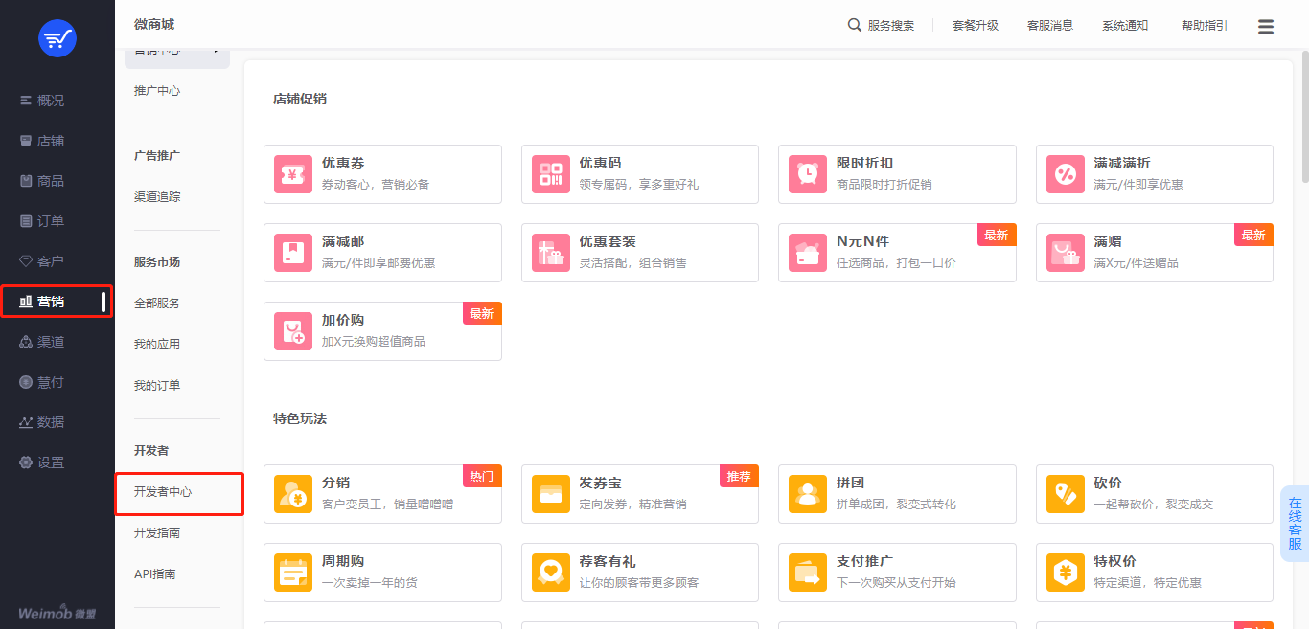The width and height of the screenshot is (1309, 629).
Task: Click the 设置 sidebar gear icon
Action: coord(26,462)
